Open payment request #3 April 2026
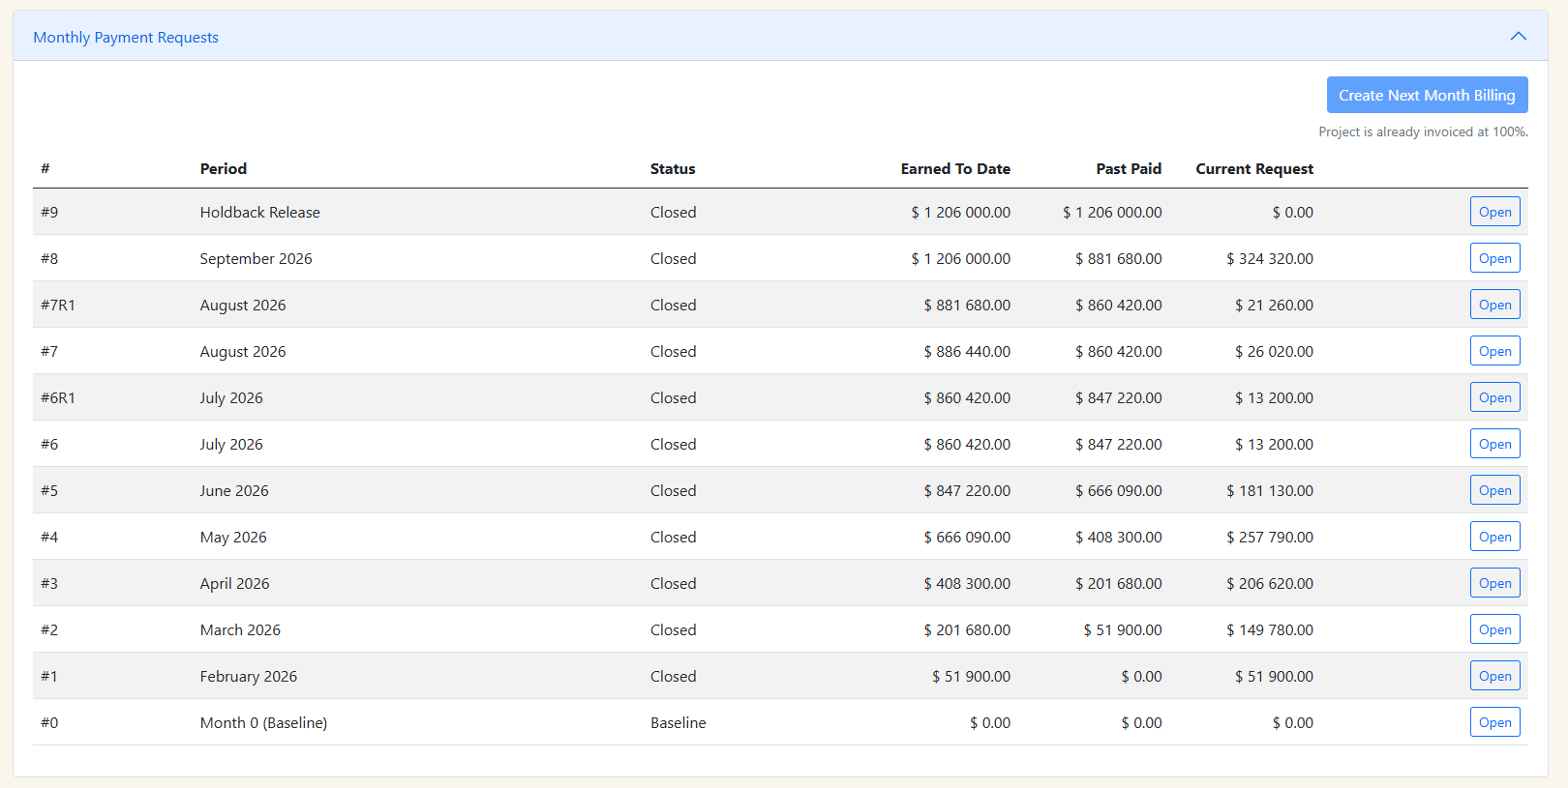1568x788 pixels. click(1494, 583)
